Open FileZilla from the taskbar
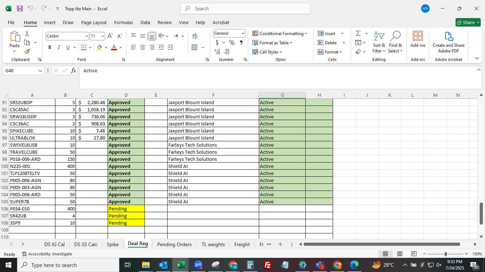 268,265
